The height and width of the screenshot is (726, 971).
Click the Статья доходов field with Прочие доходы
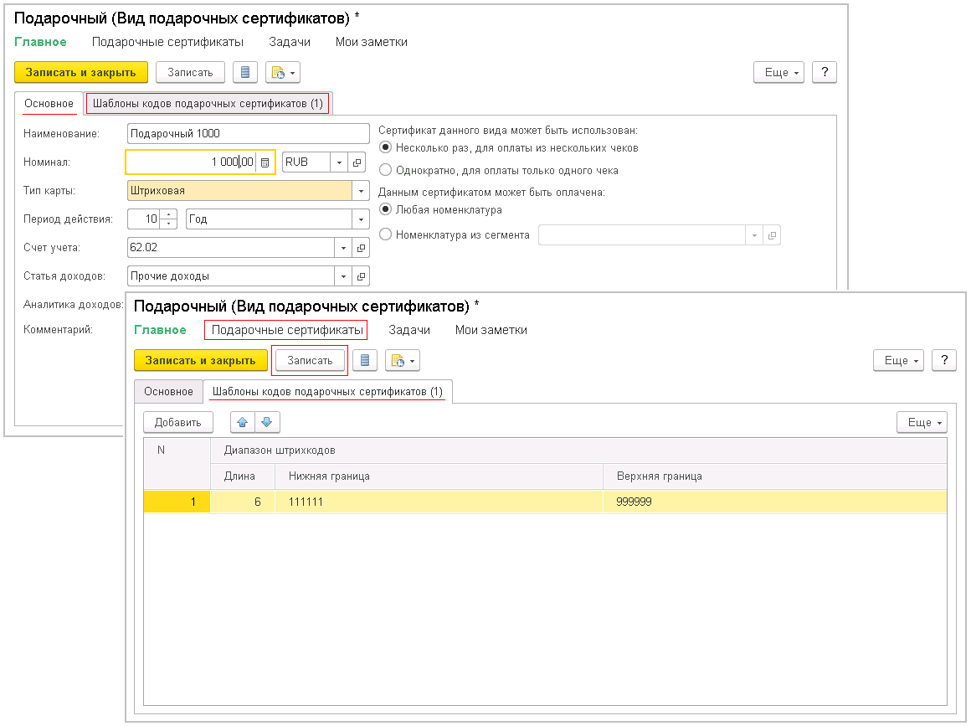[231, 276]
